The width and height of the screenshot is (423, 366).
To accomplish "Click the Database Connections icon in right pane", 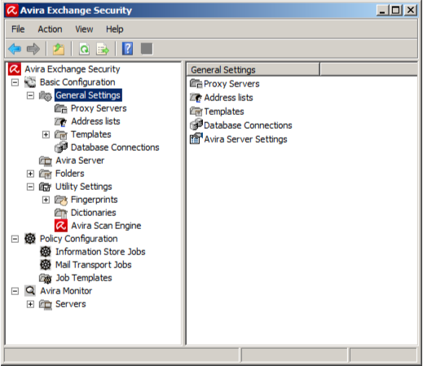I will (x=196, y=125).
